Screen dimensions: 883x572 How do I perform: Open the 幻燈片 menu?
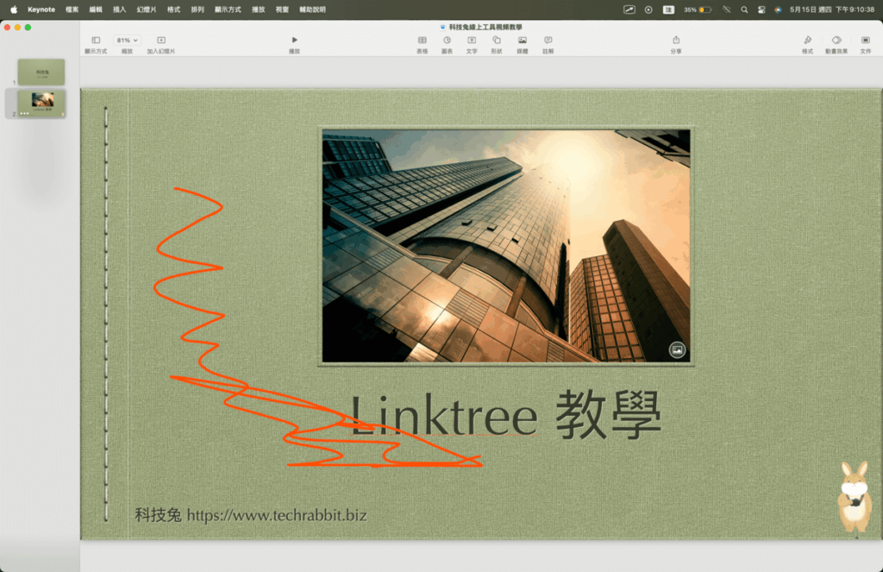click(x=147, y=9)
